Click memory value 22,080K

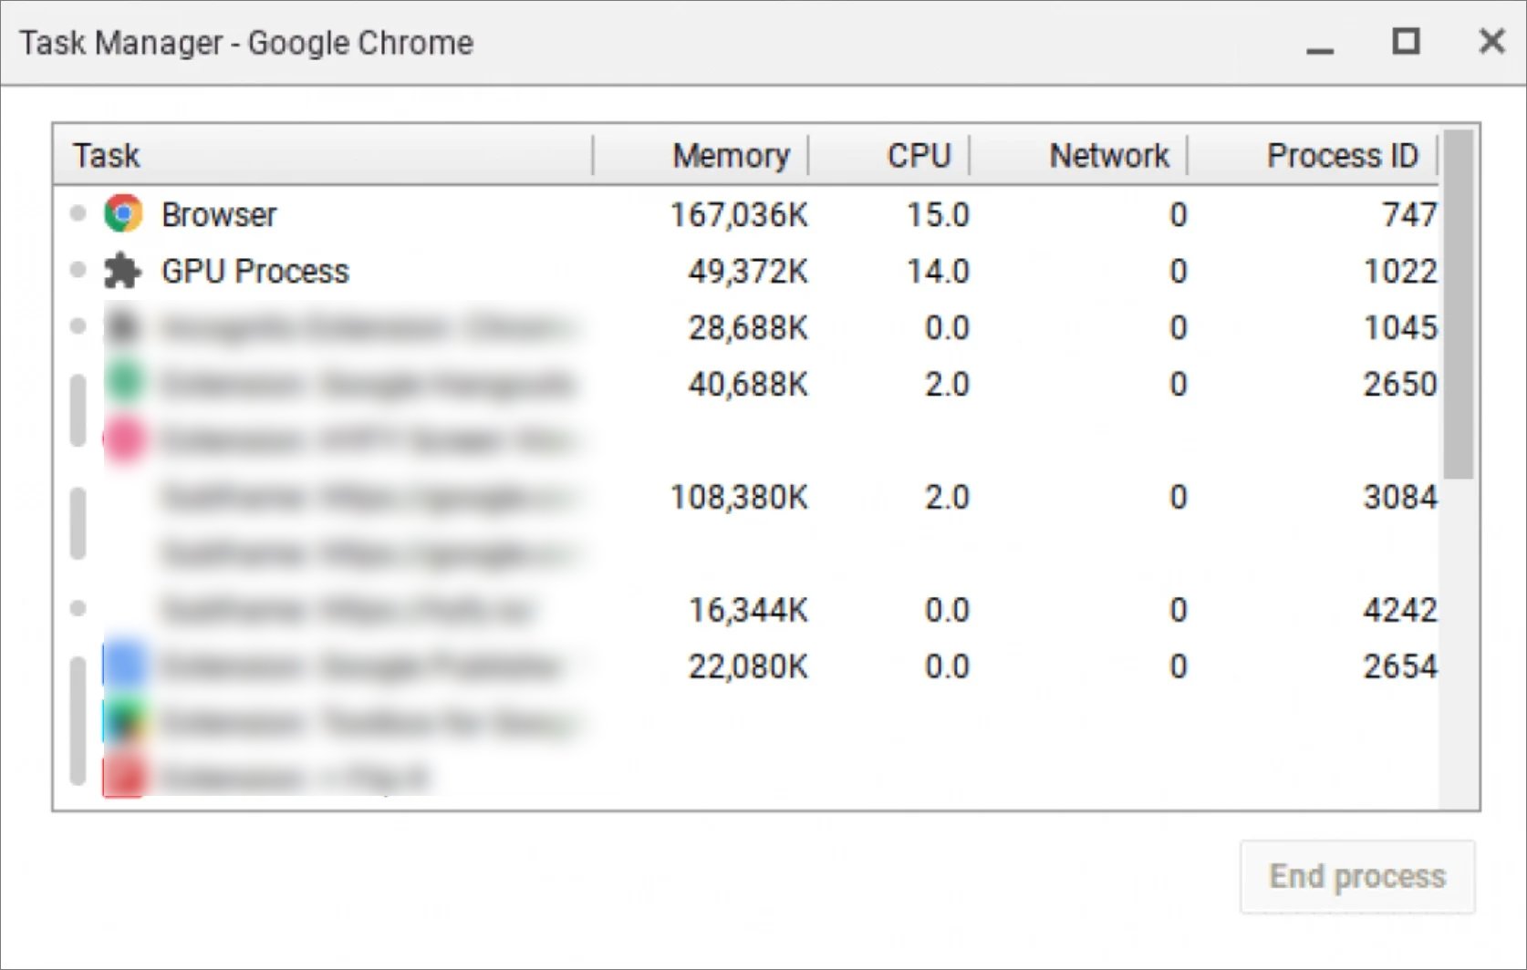point(748,667)
